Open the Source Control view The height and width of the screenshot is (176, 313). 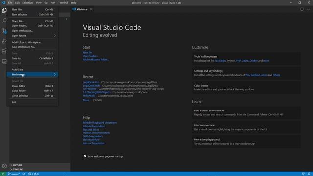(x=4, y=31)
